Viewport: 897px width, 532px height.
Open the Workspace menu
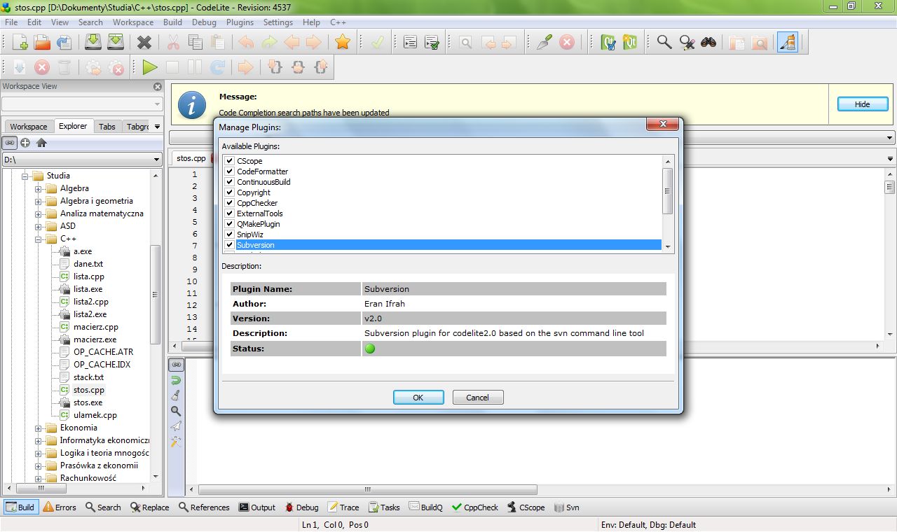coord(132,22)
